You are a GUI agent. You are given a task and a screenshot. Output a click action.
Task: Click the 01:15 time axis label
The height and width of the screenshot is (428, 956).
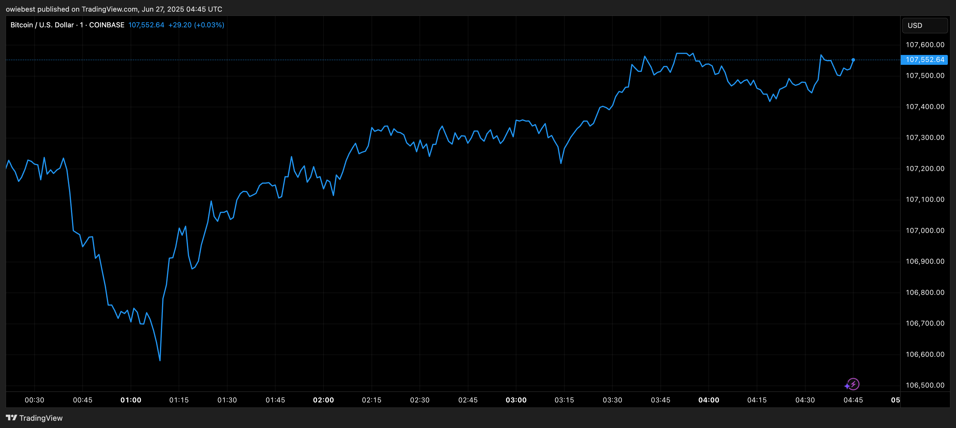179,400
